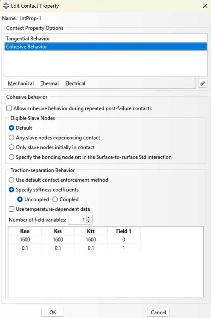The image size is (211, 318).
Task: Open the Mechanical menu
Action: (21, 83)
